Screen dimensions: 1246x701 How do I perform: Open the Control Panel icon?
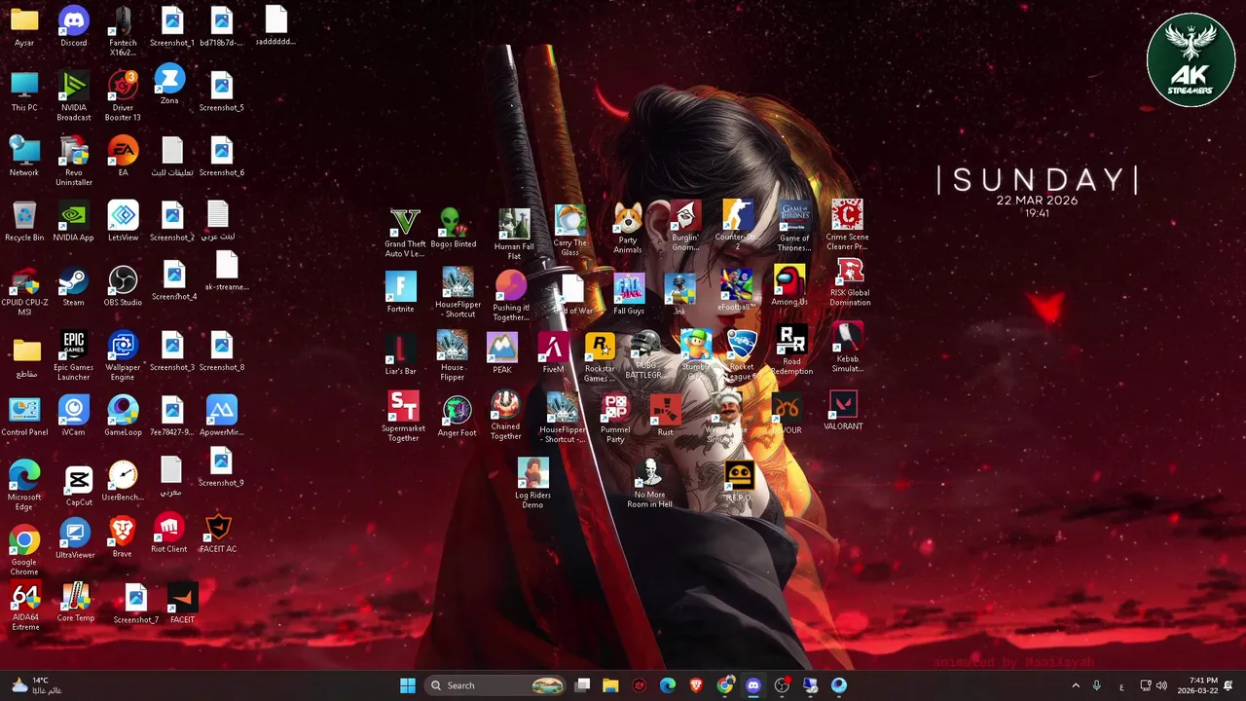click(24, 416)
